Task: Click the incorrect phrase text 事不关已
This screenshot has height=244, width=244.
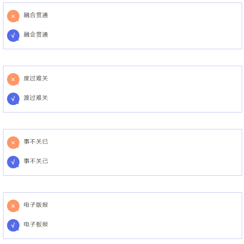Action: pos(36,142)
